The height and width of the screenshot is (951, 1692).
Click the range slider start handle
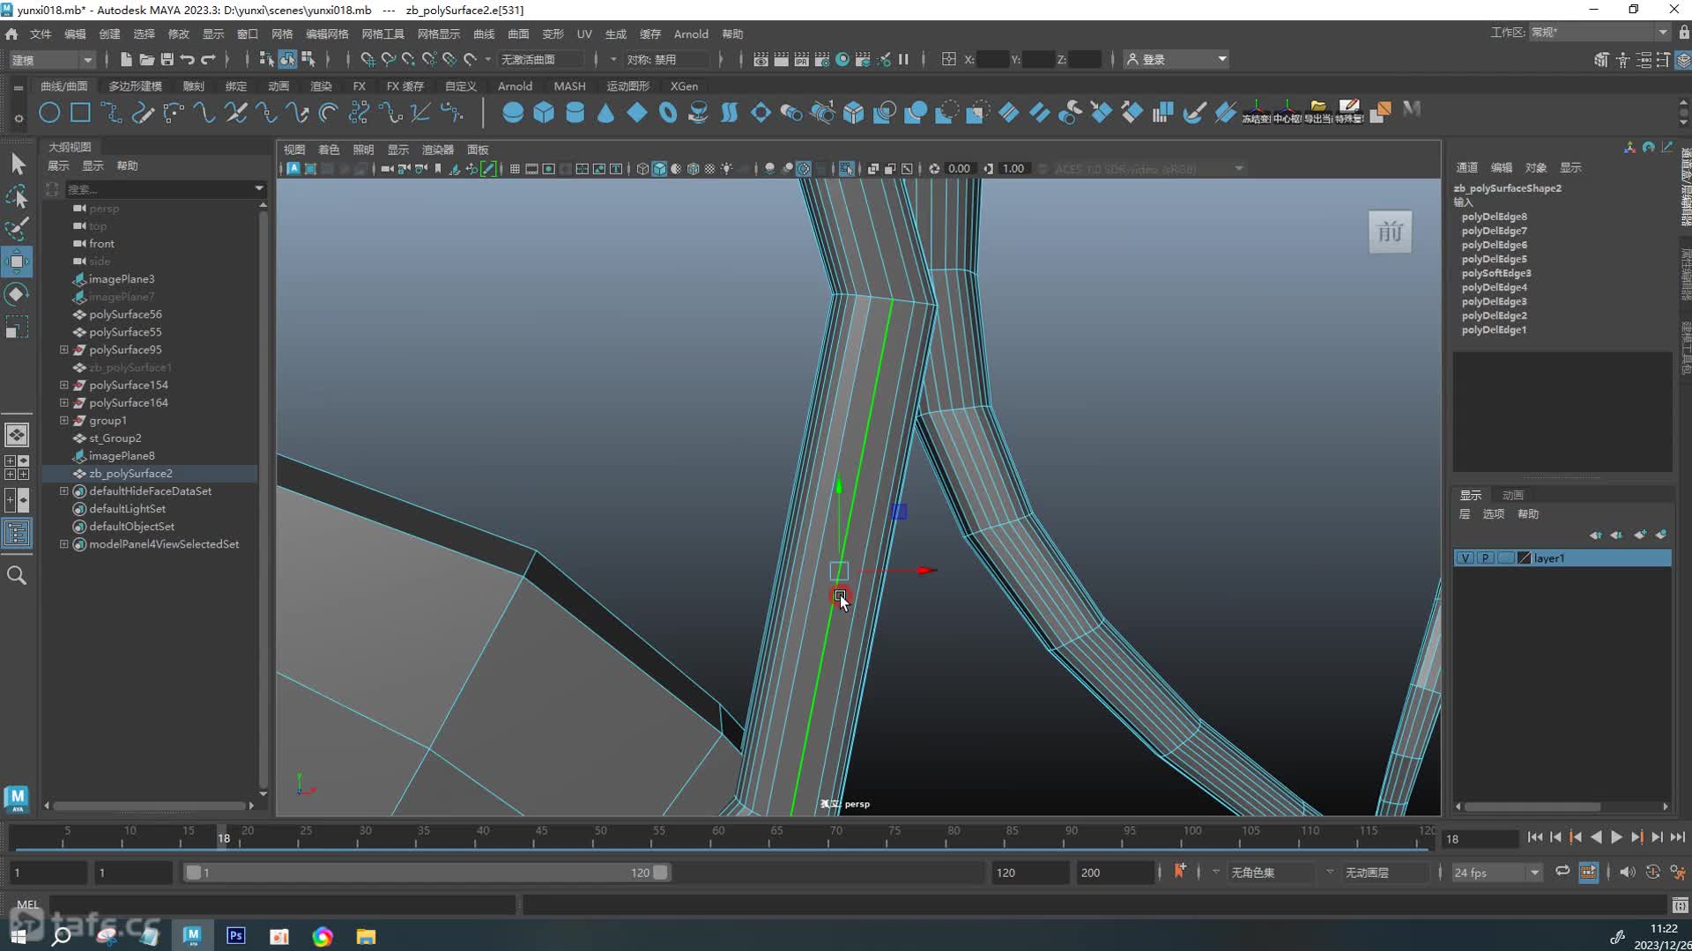tap(194, 873)
